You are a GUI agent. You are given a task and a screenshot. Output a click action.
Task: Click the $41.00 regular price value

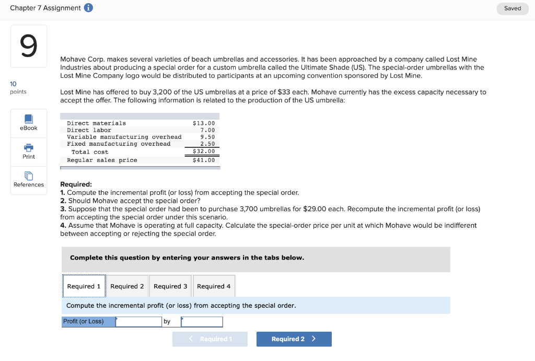click(204, 160)
